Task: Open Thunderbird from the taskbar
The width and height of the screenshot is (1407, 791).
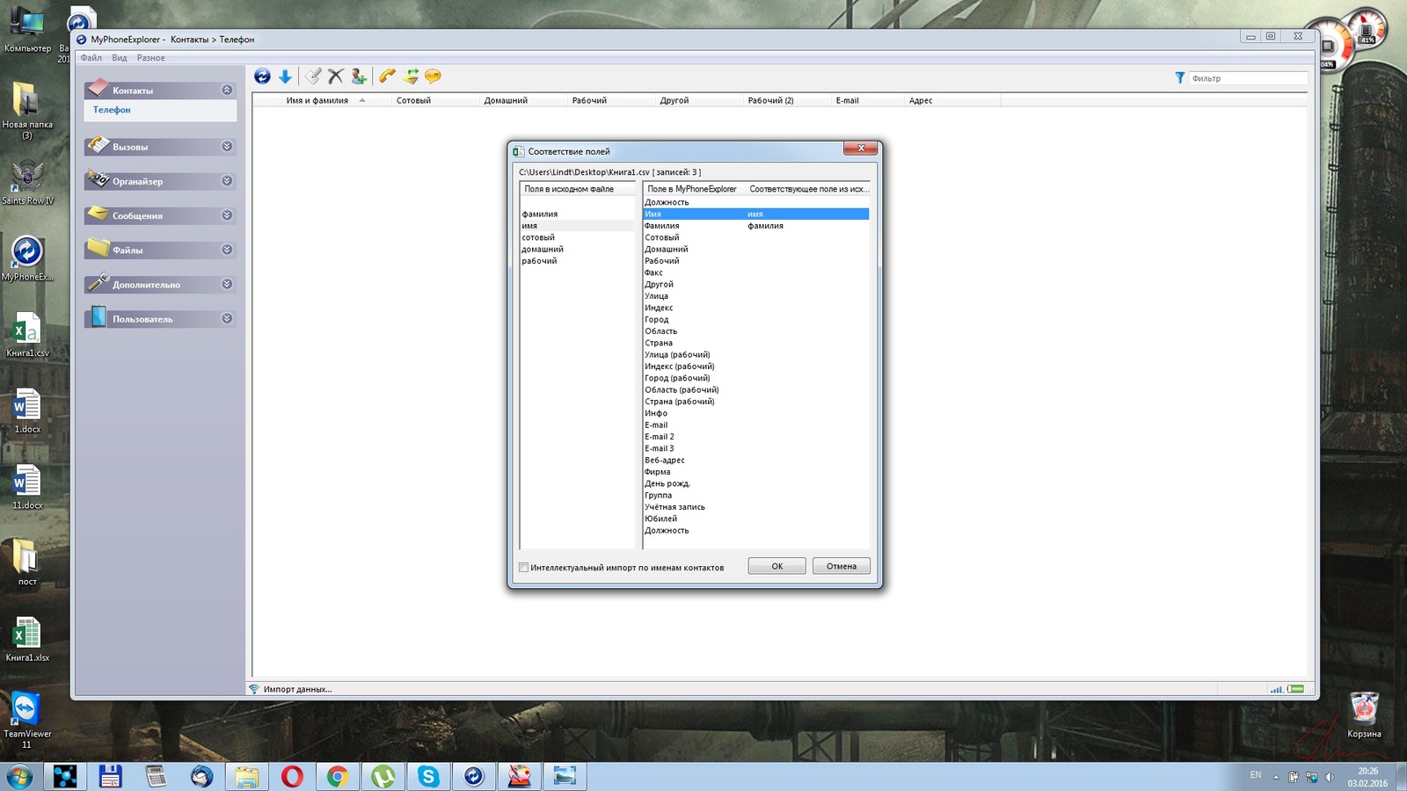Action: click(201, 776)
